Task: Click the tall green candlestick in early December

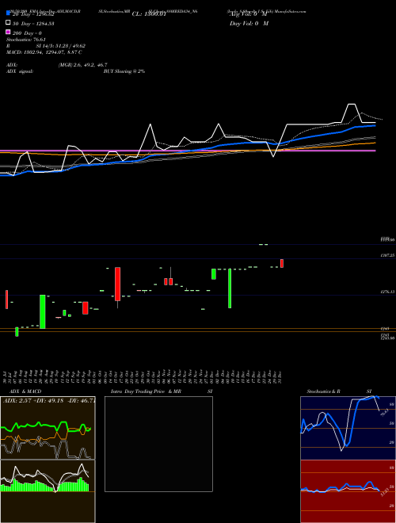Action: 230,288
